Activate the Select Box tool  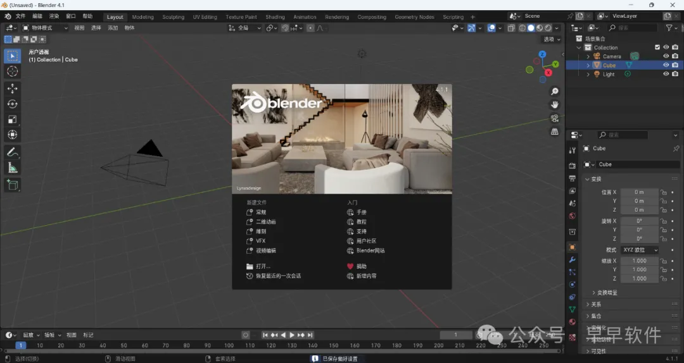point(12,56)
